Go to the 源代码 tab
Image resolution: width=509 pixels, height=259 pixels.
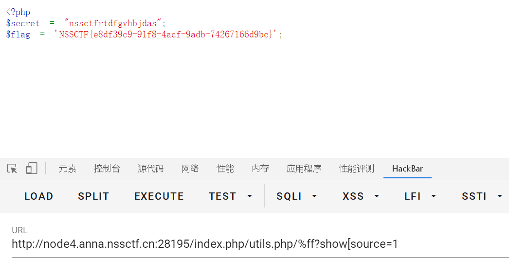click(x=151, y=169)
